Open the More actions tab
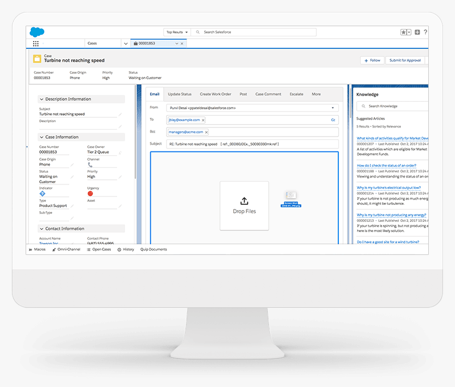The height and width of the screenshot is (387, 455). tap(316, 94)
